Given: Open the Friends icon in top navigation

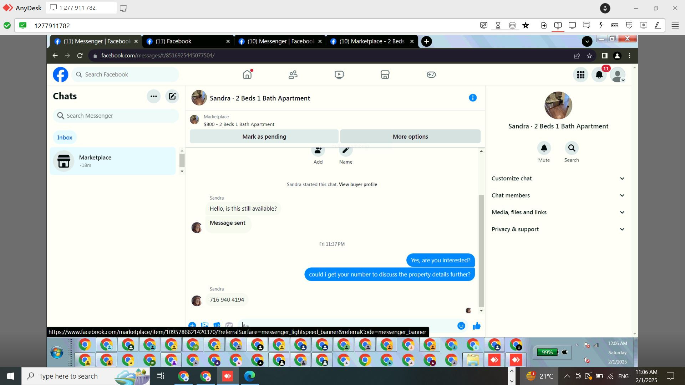Looking at the screenshot, I should (x=293, y=75).
